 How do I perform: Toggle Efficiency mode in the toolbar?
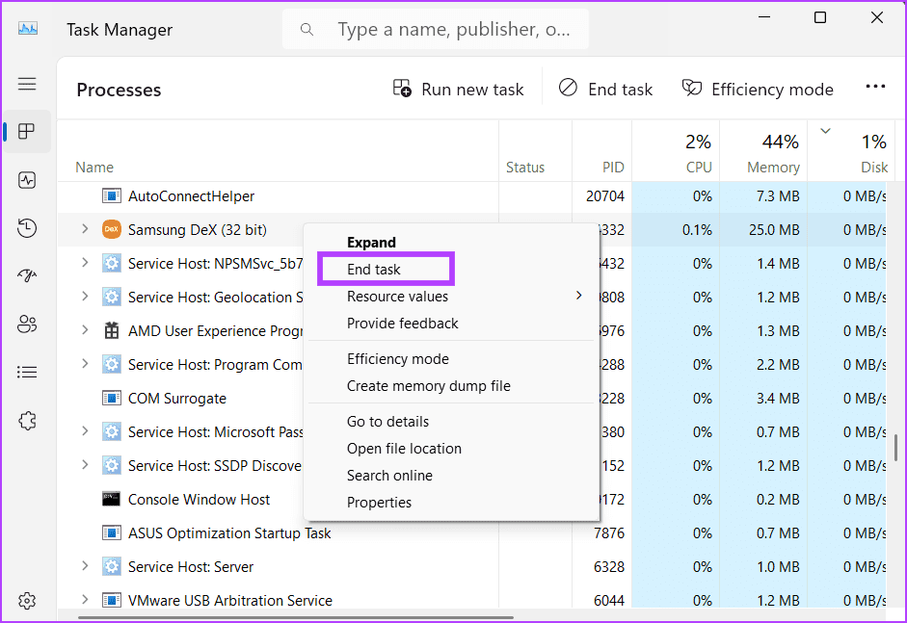758,89
